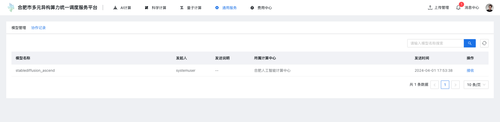Refresh the table with the reload icon
Screen dimensions: 500x122
(x=484, y=43)
